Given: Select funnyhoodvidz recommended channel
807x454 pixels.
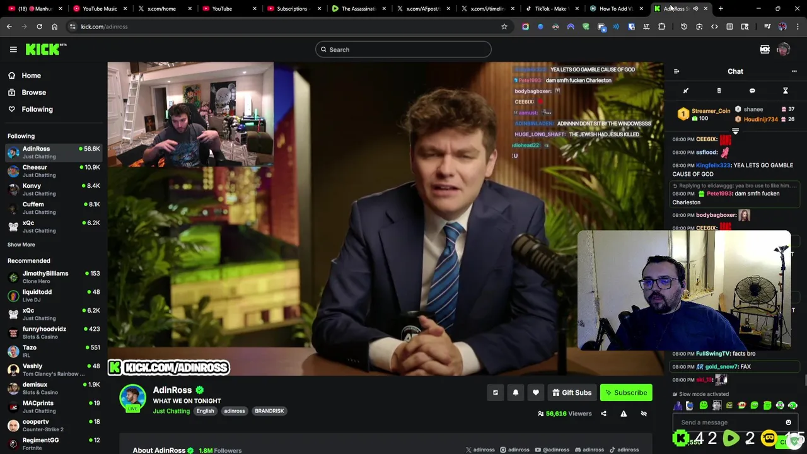Looking at the screenshot, I should [54, 332].
